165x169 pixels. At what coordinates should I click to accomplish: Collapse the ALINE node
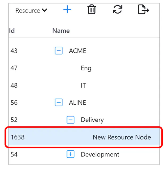[59, 102]
